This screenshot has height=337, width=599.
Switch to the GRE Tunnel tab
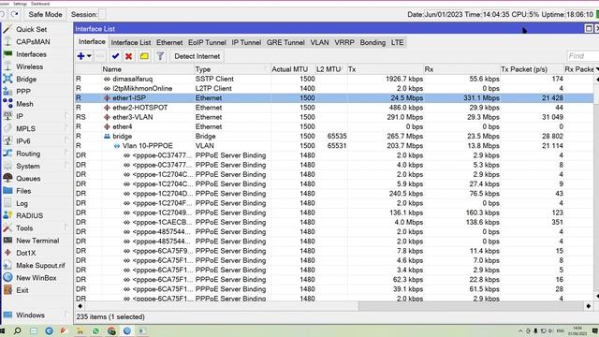click(285, 42)
